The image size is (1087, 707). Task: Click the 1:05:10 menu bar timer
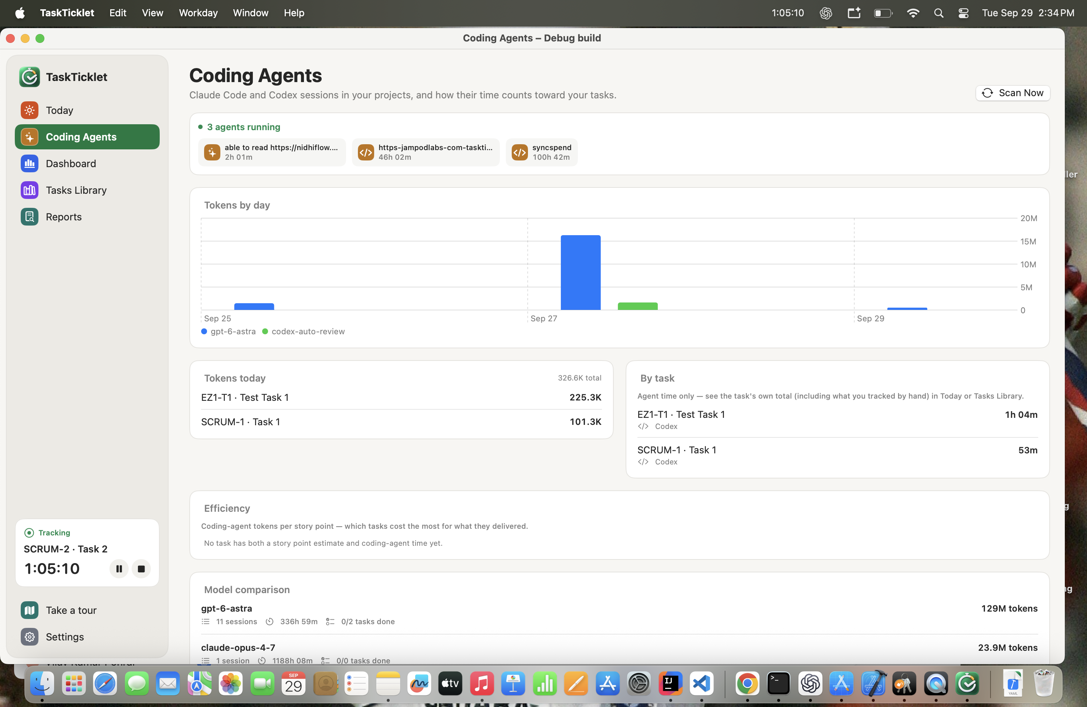tap(788, 13)
